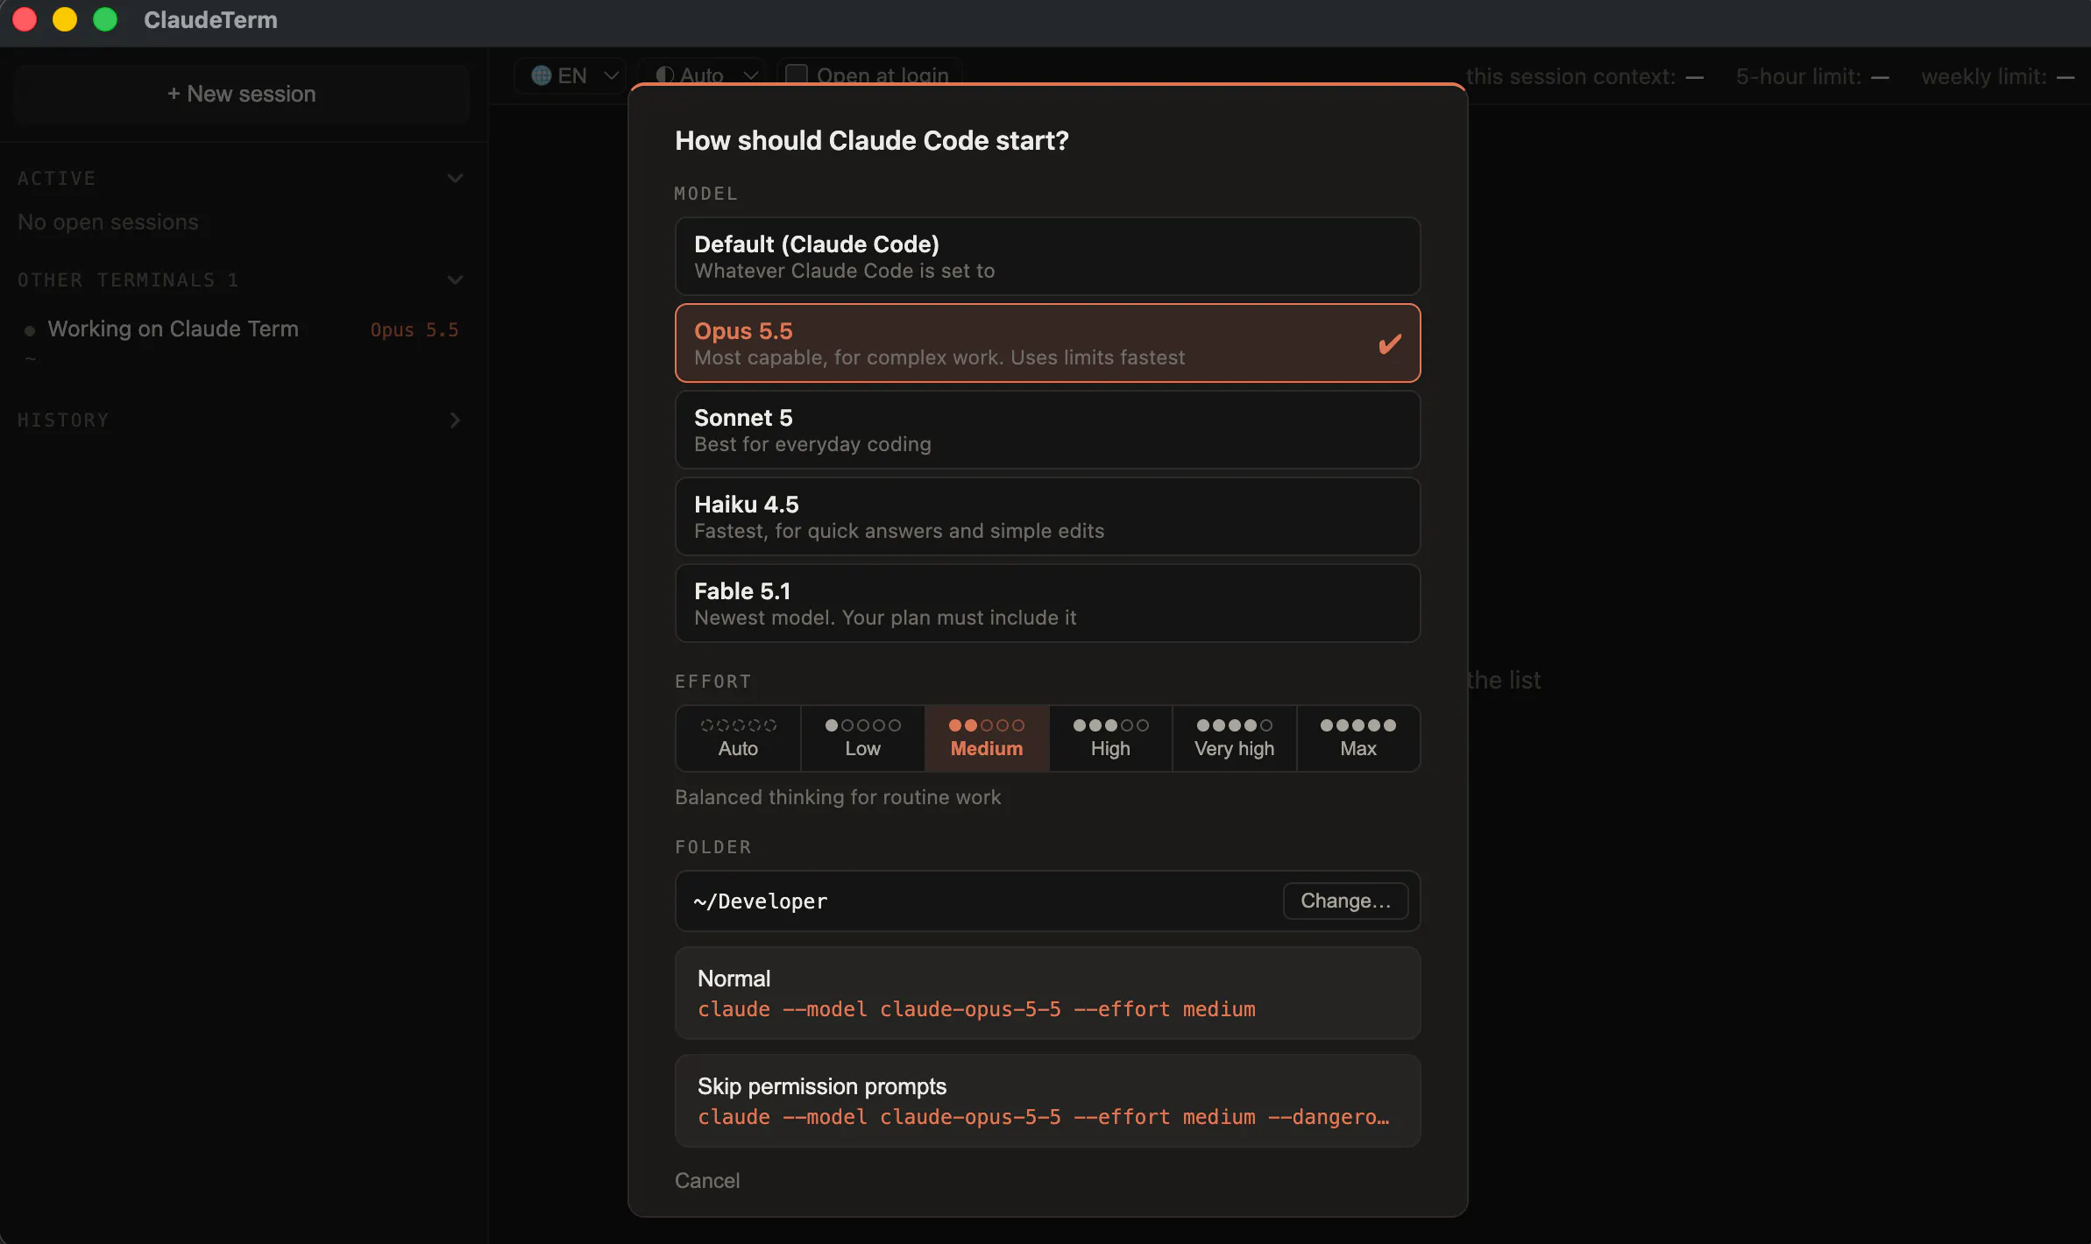The image size is (2091, 1244).
Task: Set effort to Auto
Action: click(x=738, y=739)
